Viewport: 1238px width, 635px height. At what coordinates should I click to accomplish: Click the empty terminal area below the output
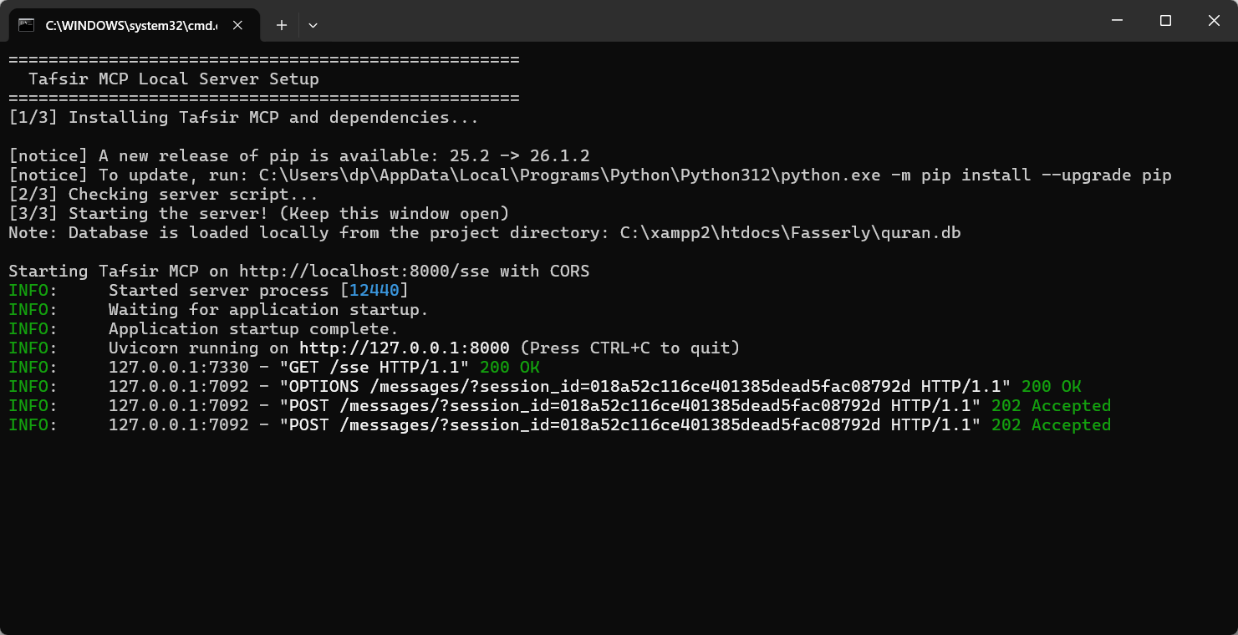point(619,535)
